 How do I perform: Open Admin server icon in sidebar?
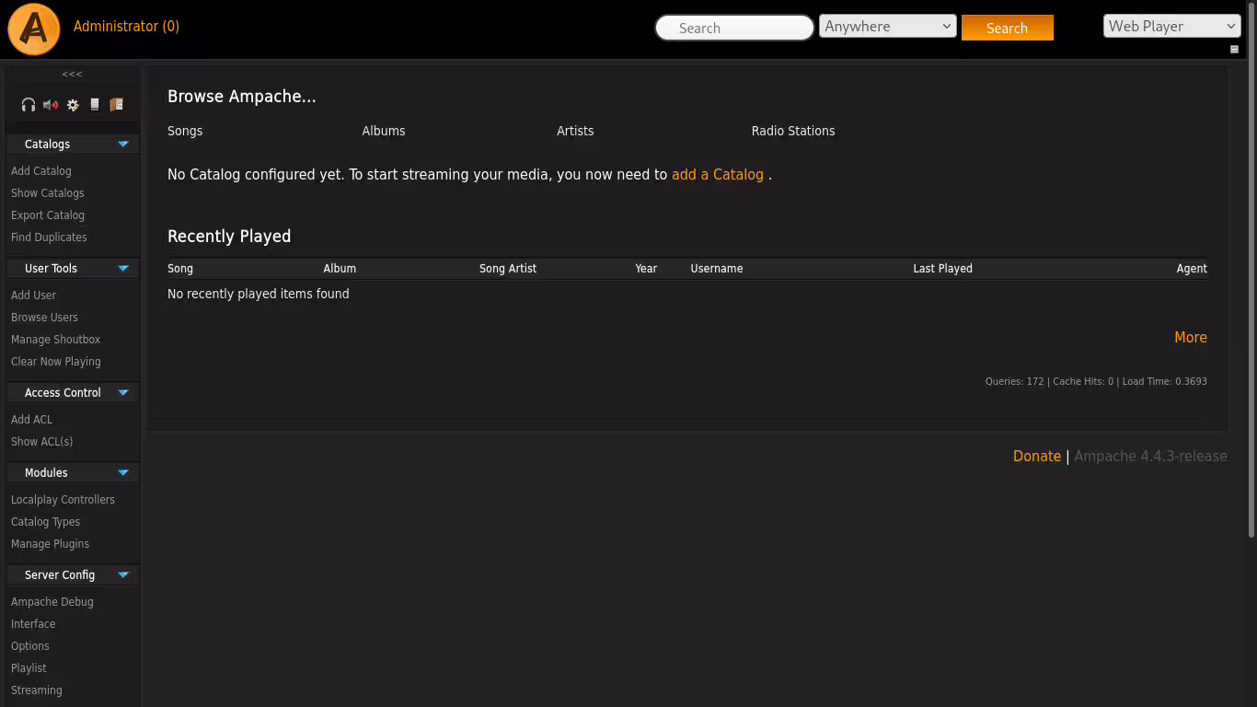coord(95,105)
